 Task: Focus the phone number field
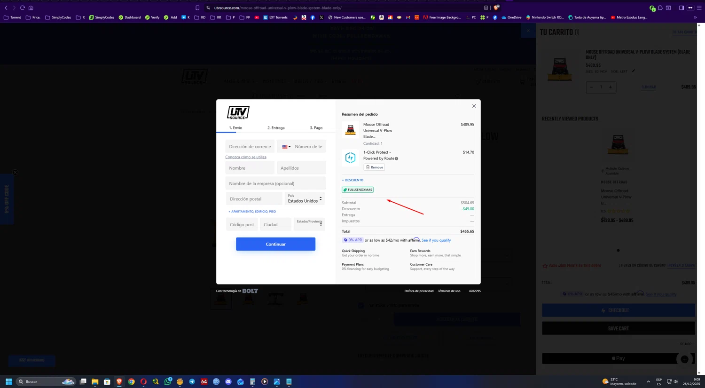pyautogui.click(x=309, y=147)
